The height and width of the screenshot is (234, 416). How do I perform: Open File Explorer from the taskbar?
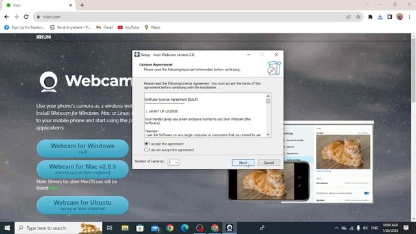[125, 228]
